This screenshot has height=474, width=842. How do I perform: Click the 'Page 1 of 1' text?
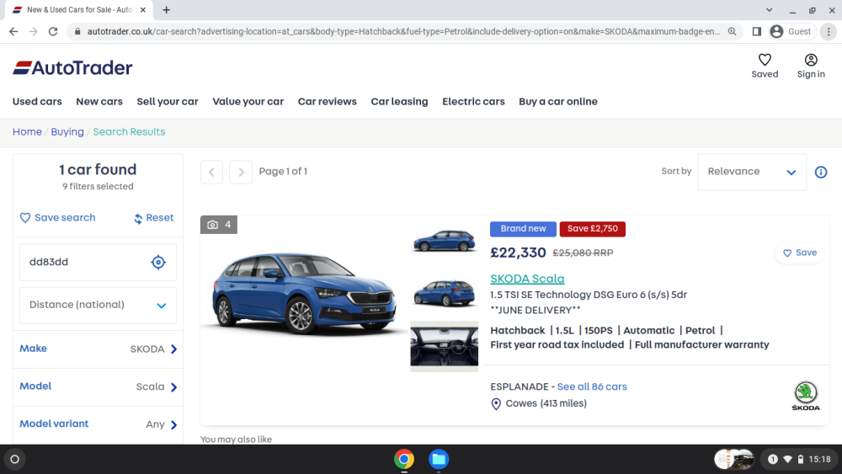tap(283, 171)
